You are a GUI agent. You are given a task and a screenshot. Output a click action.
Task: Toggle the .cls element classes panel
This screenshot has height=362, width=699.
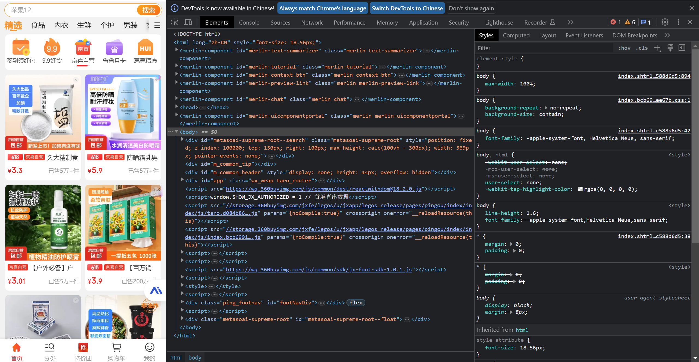(642, 48)
